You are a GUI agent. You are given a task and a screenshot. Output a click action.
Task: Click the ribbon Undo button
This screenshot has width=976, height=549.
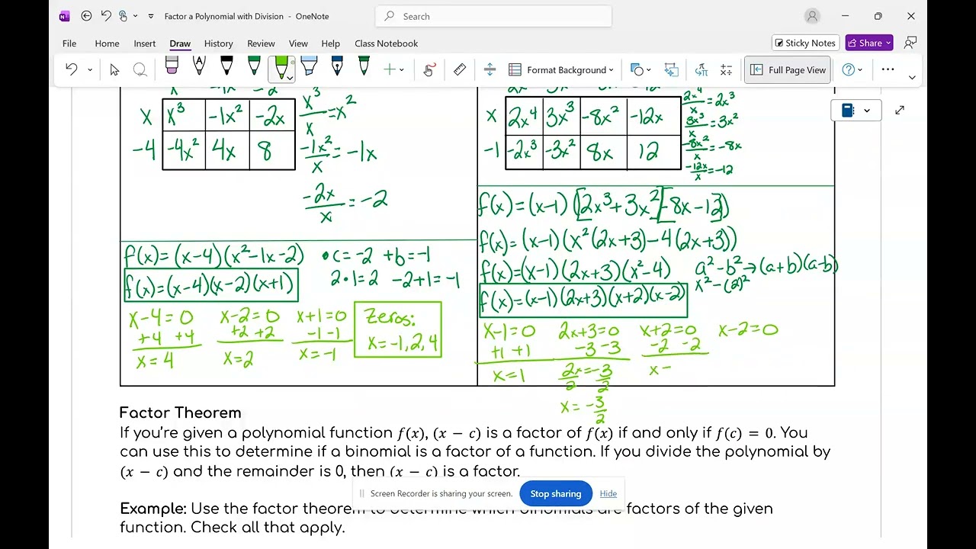72,69
